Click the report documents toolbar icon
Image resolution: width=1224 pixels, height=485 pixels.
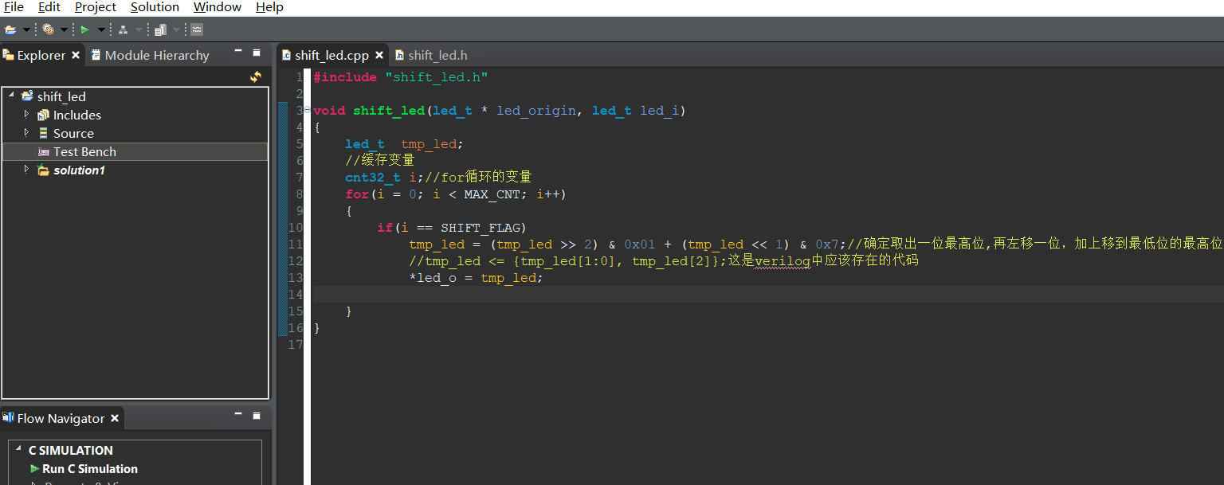click(x=160, y=29)
